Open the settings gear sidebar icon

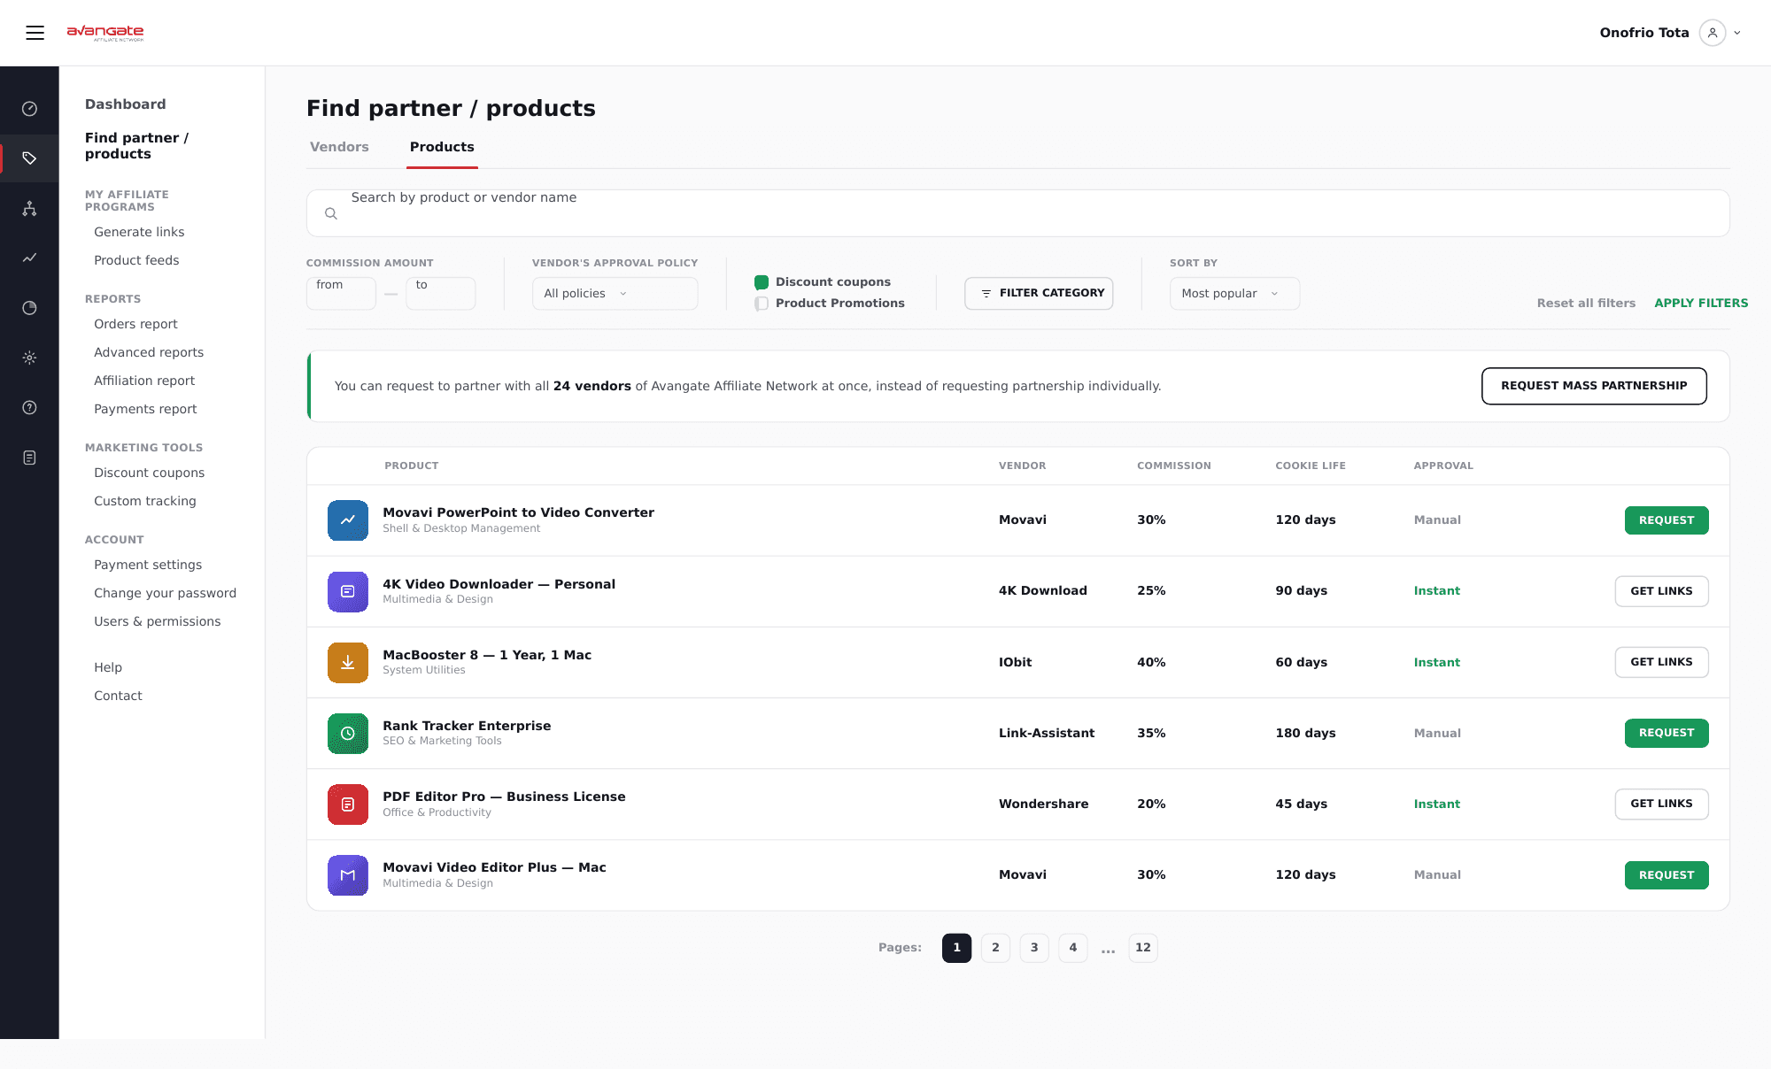(x=29, y=358)
